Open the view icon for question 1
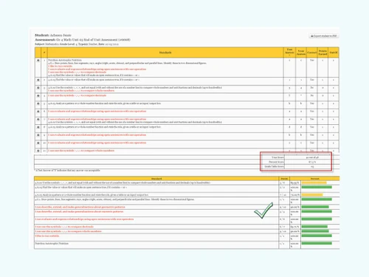369x277 pixels. point(38,60)
